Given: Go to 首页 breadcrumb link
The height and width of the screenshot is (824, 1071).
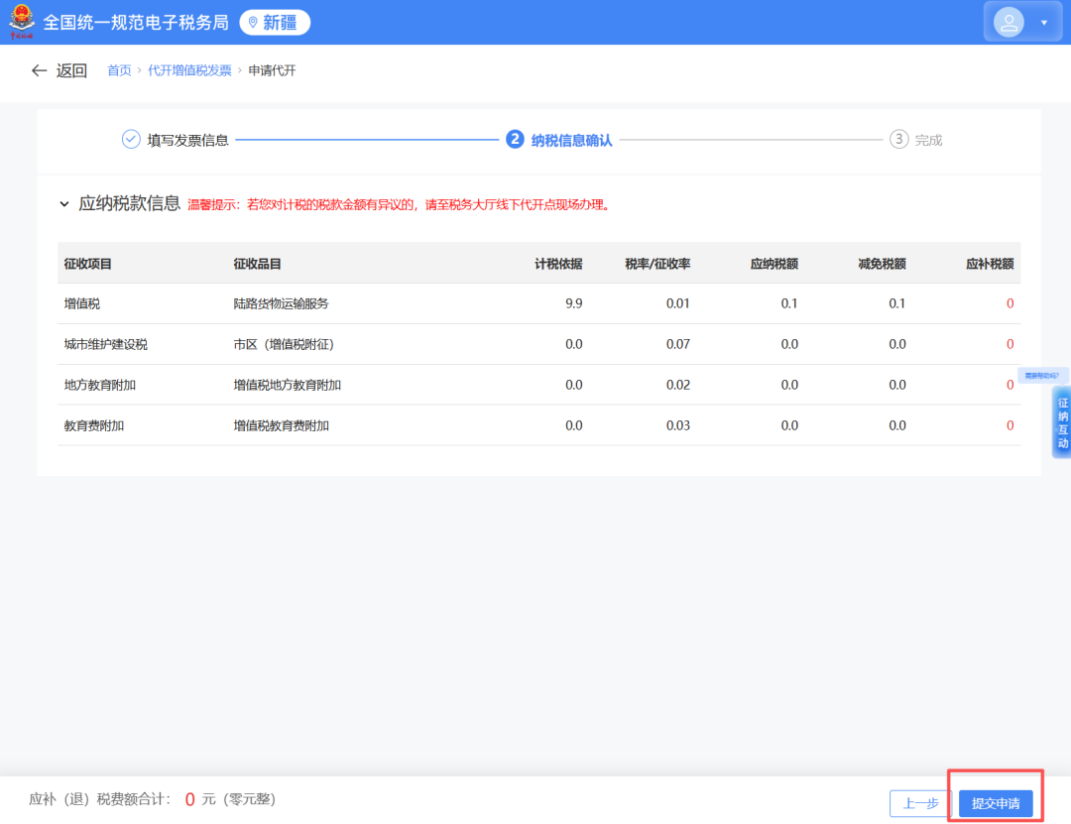Looking at the screenshot, I should coord(119,70).
